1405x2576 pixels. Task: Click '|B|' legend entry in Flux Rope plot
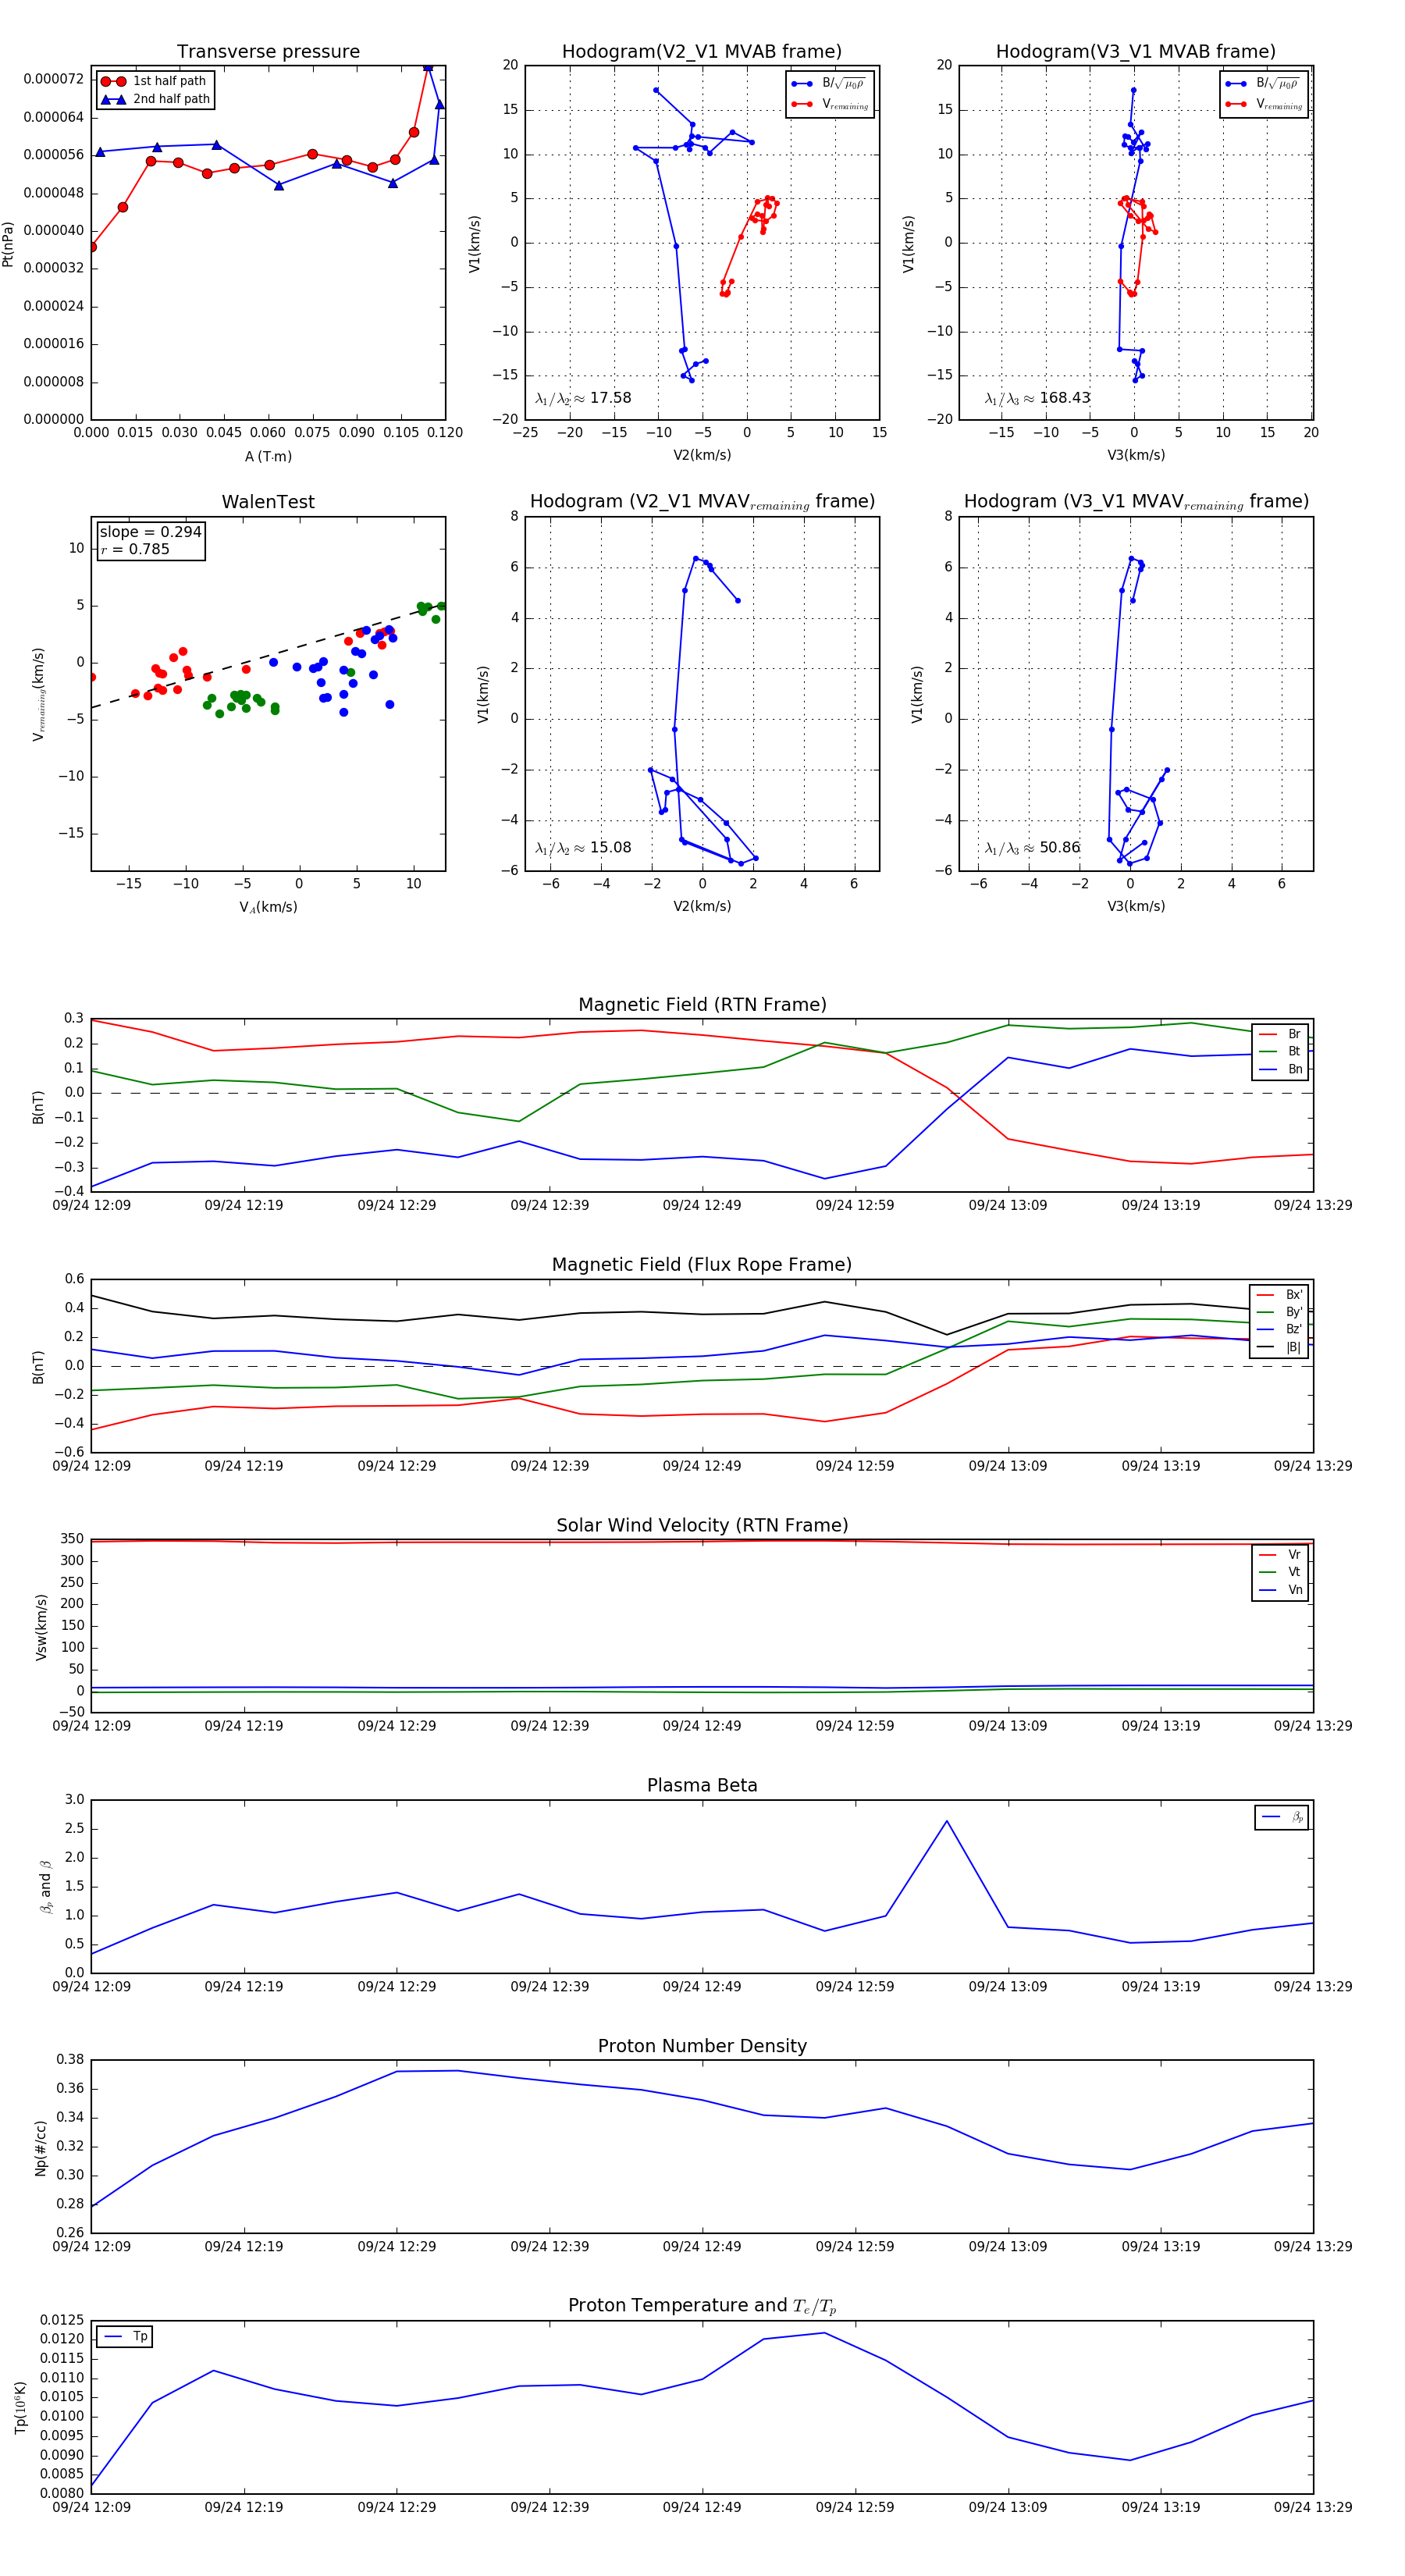1280,1347
